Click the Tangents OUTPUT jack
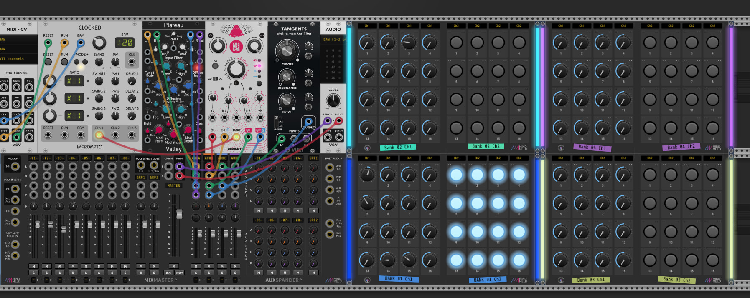This screenshot has width=750, height=298. [309, 122]
